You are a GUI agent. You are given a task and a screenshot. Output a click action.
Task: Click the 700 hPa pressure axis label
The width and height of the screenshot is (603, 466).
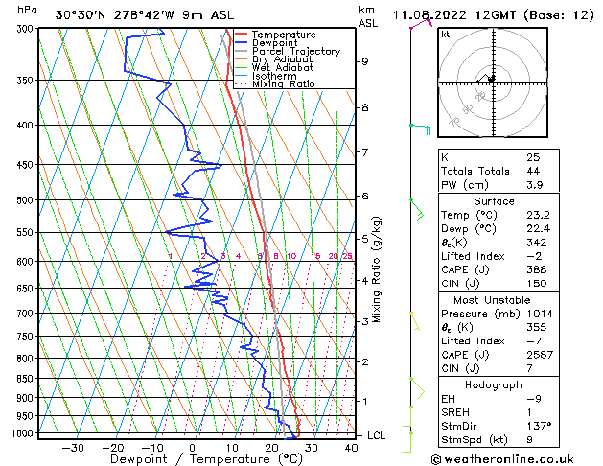27,314
